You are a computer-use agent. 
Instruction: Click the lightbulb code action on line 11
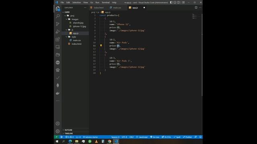click(x=101, y=46)
